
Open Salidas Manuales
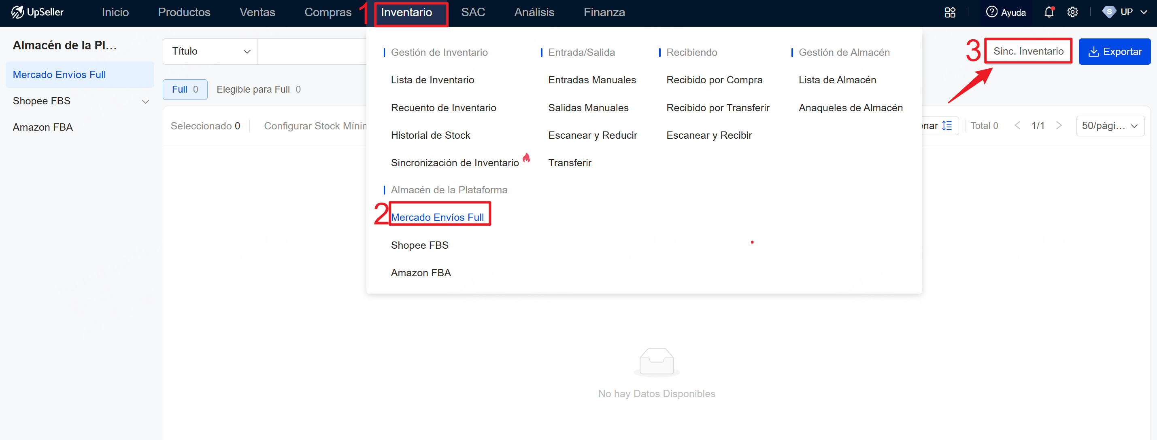point(588,108)
